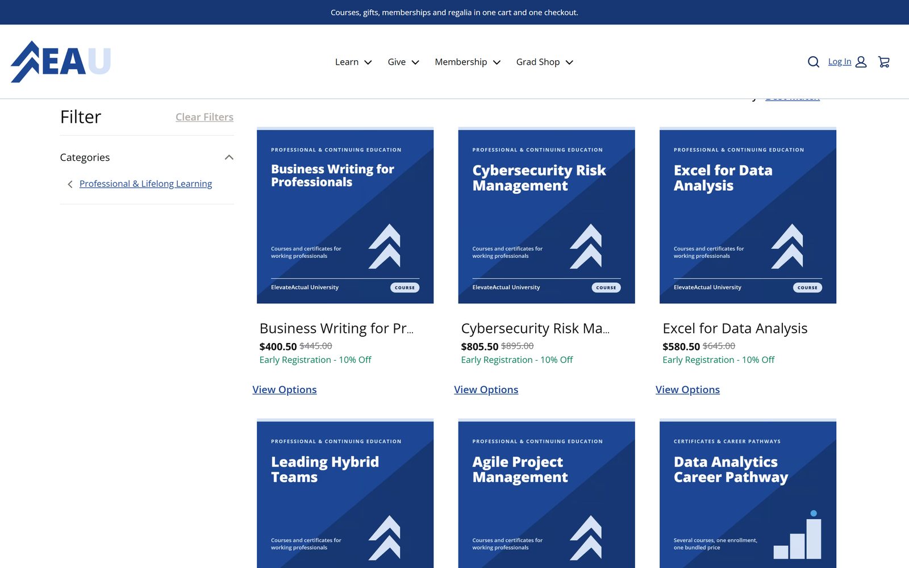Image resolution: width=909 pixels, height=568 pixels.
Task: View Options for Cybersecurity Risk course
Action: pos(486,390)
